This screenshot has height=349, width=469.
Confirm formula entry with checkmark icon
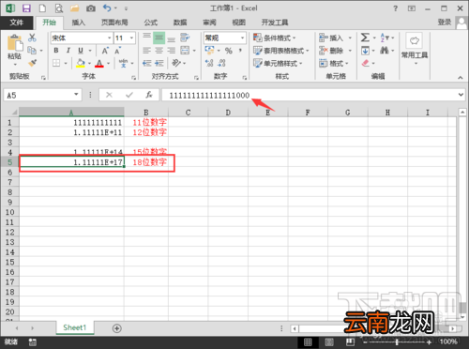coord(129,95)
